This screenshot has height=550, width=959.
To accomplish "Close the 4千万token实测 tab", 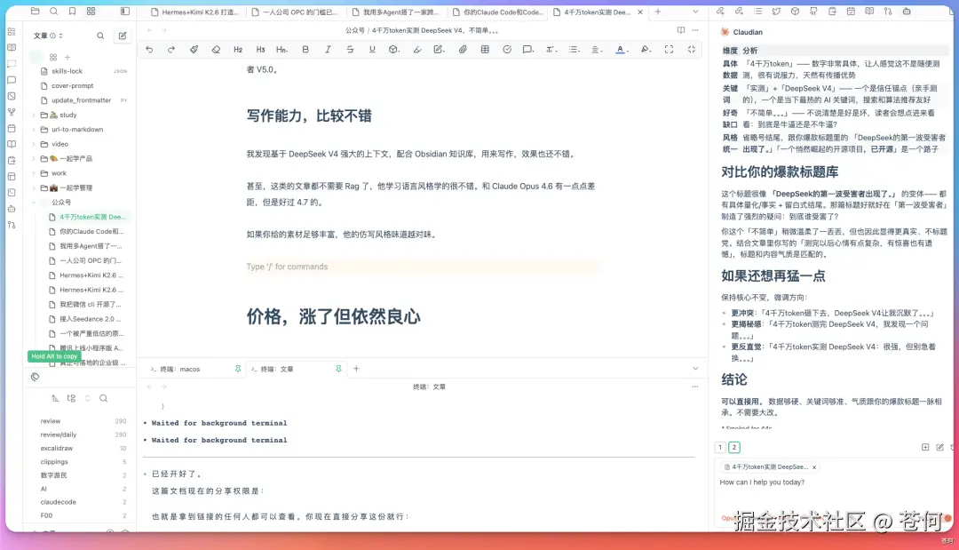I will (640, 12).
